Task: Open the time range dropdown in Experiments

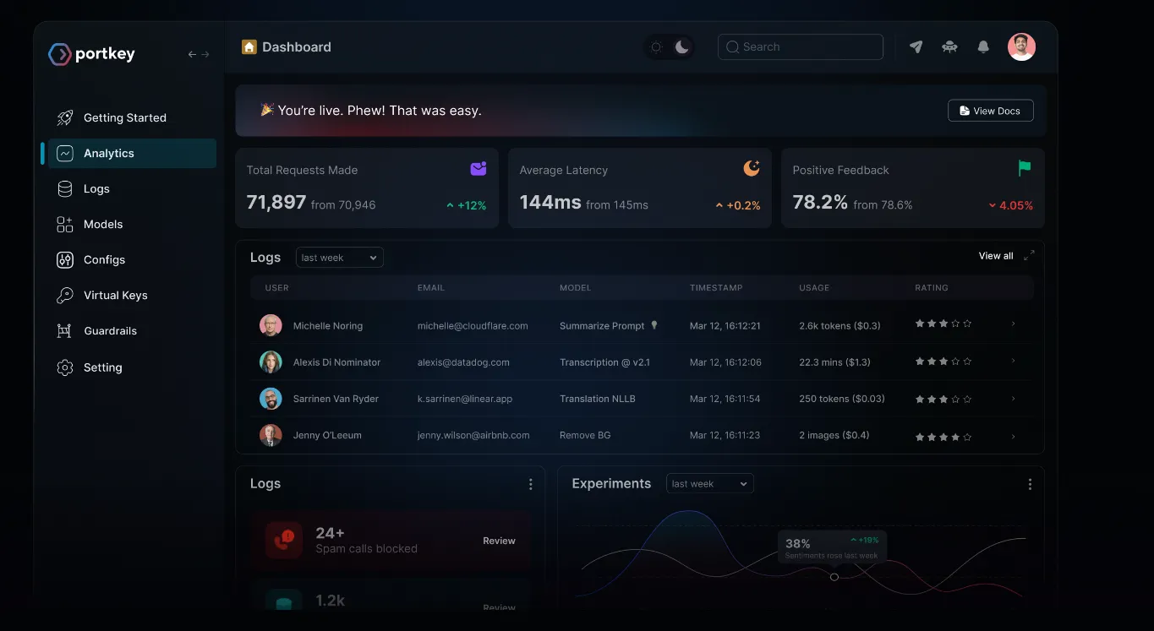Action: coord(708,483)
